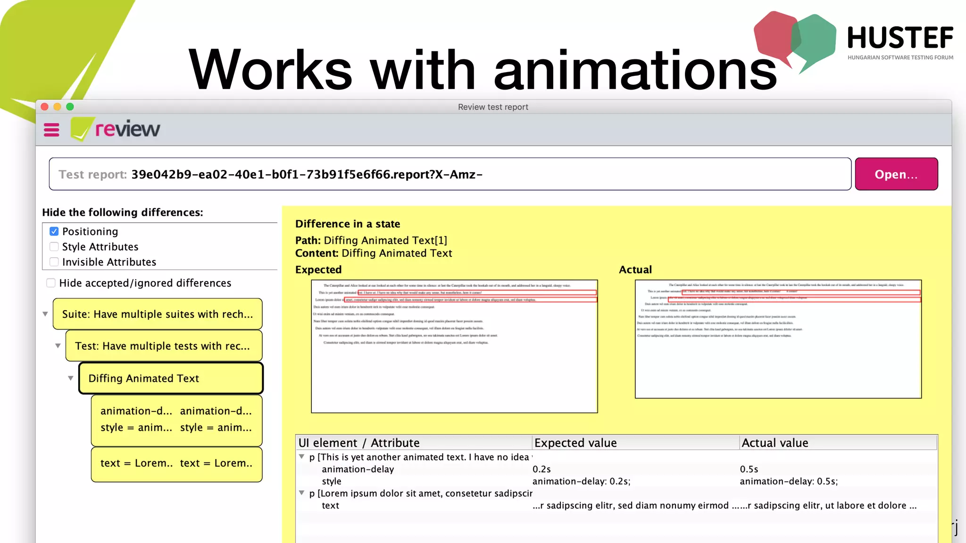Click actual 'animation-delay: 0.5s;' cell
The width and height of the screenshot is (966, 543).
pos(789,481)
